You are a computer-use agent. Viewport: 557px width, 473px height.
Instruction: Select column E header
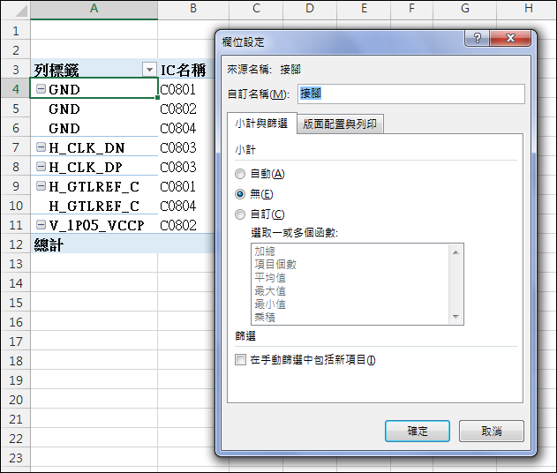point(364,8)
